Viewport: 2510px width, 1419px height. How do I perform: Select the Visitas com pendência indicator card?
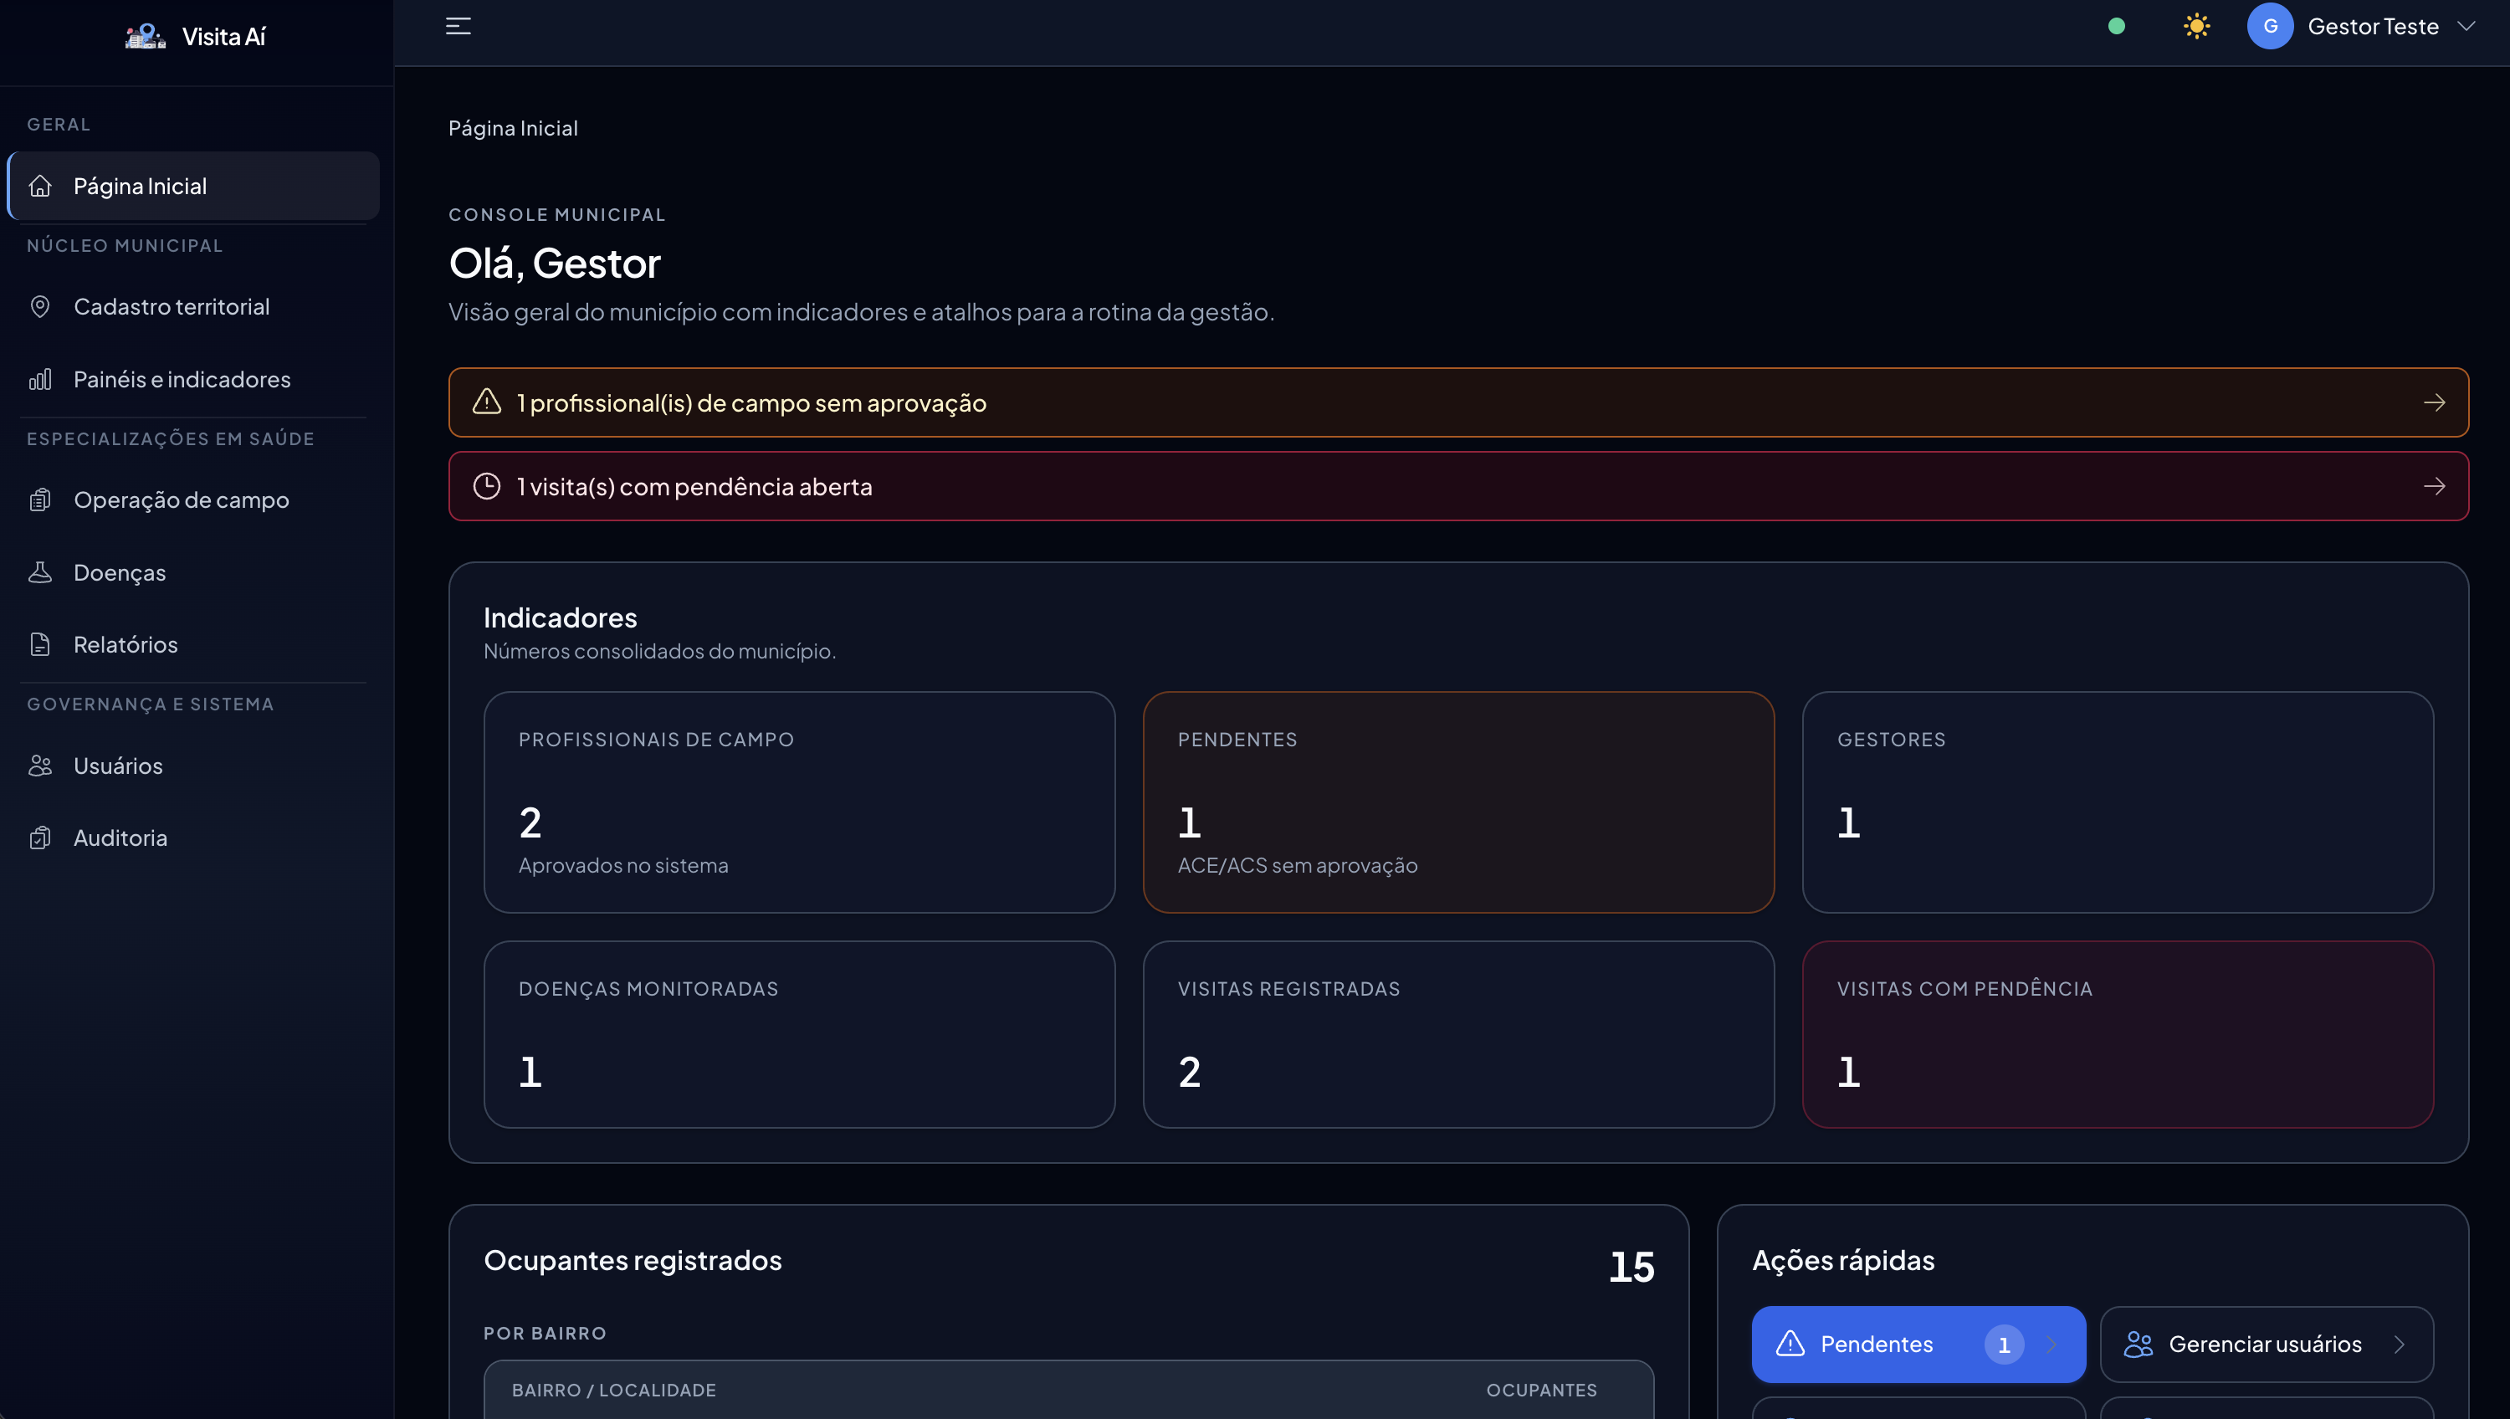[2118, 1034]
